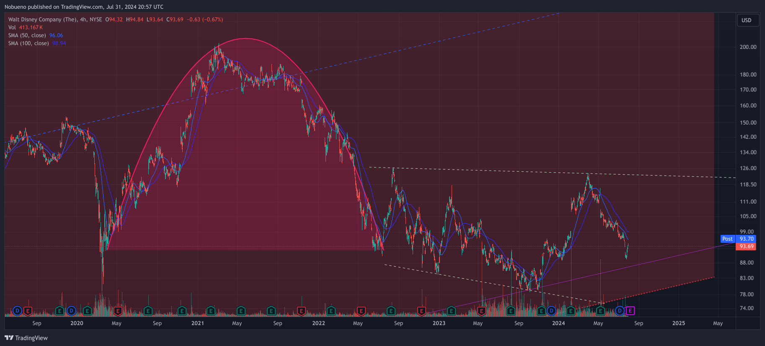Image resolution: width=765 pixels, height=346 pixels.
Task: Open the USD currency selector
Action: (748, 20)
